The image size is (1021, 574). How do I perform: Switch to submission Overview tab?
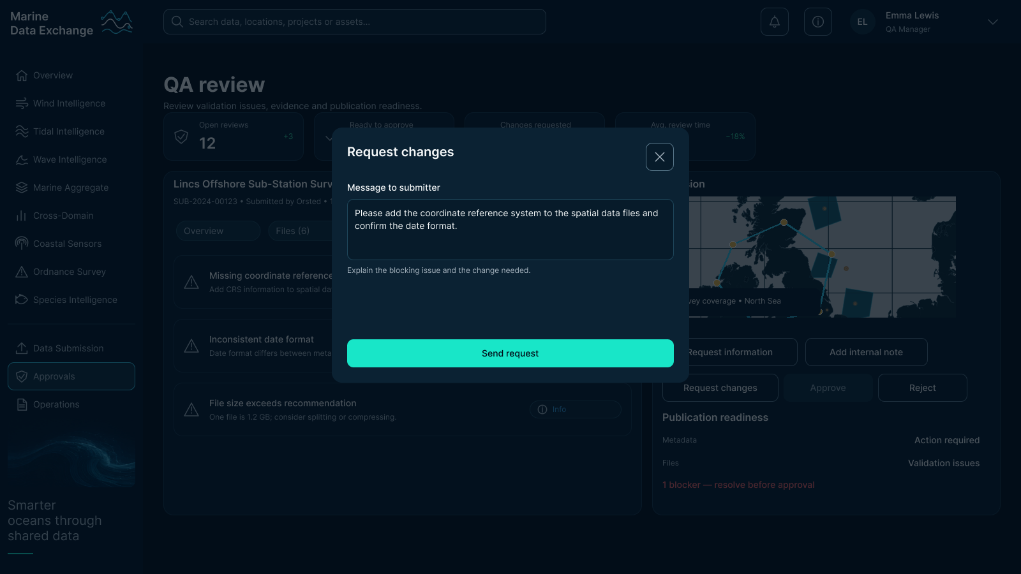pos(218,231)
